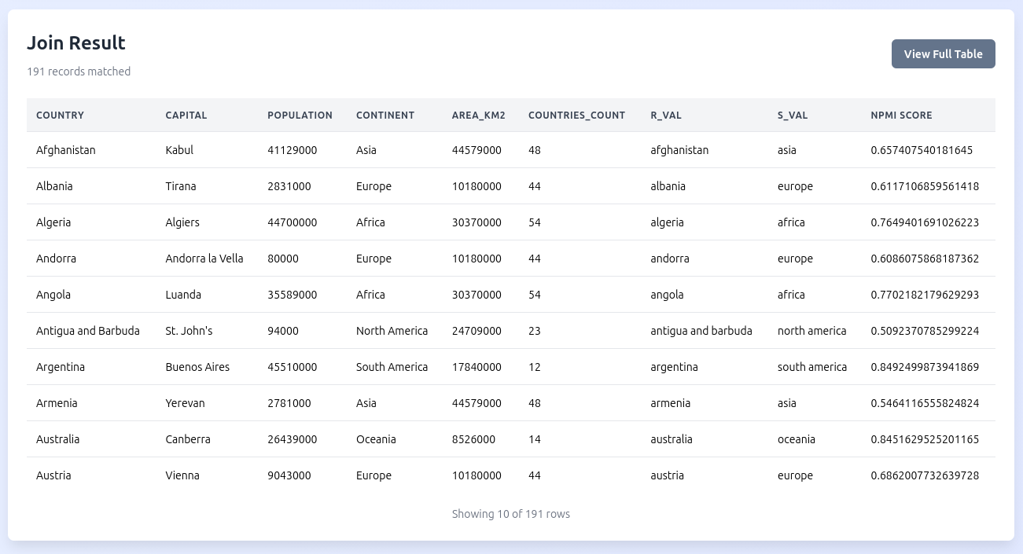
Task: Click the Buenos Aires capital cell
Action: (x=197, y=367)
